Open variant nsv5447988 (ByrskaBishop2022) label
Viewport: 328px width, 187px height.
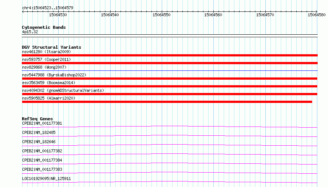coord(54,75)
